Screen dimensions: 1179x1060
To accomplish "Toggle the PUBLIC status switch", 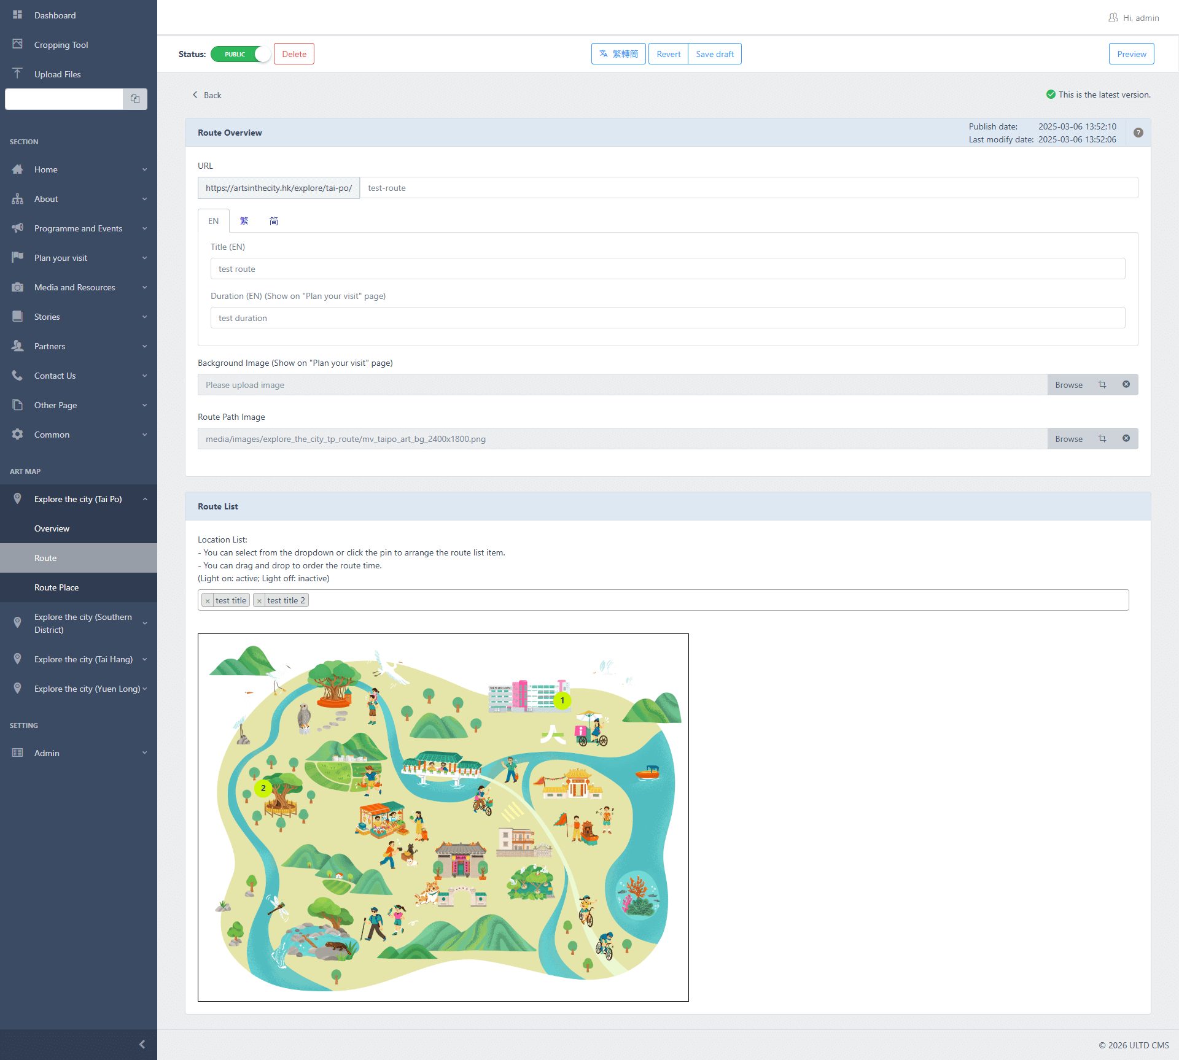I will coord(240,54).
